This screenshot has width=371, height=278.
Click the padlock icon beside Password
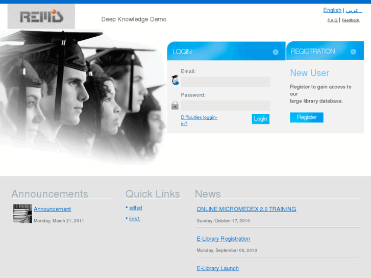coord(175,105)
